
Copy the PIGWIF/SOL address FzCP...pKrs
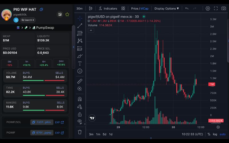click(42, 122)
